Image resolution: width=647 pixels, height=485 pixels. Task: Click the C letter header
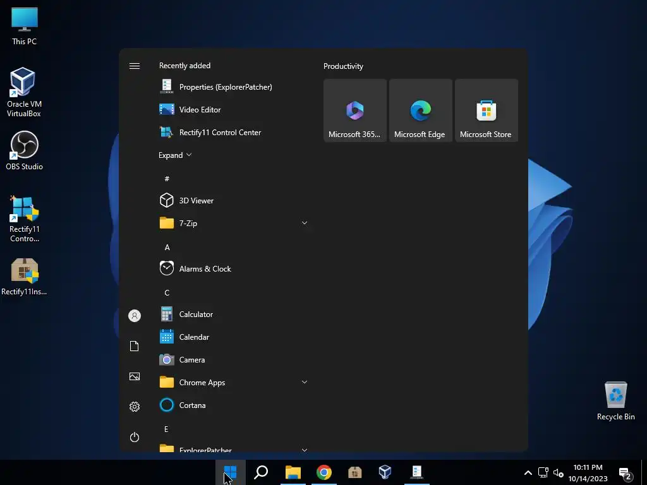pos(167,293)
